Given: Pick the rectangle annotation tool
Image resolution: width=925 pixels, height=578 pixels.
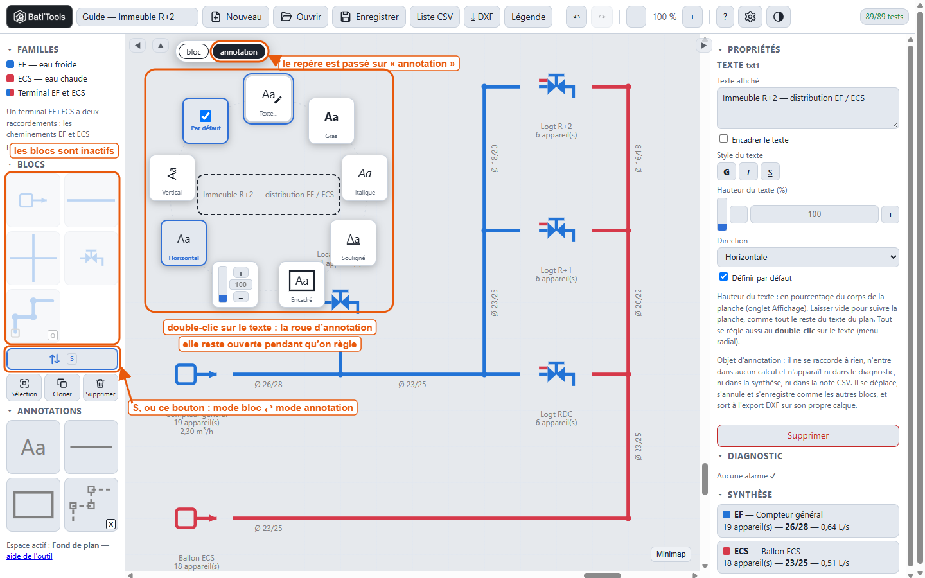Looking at the screenshot, I should 33,505.
